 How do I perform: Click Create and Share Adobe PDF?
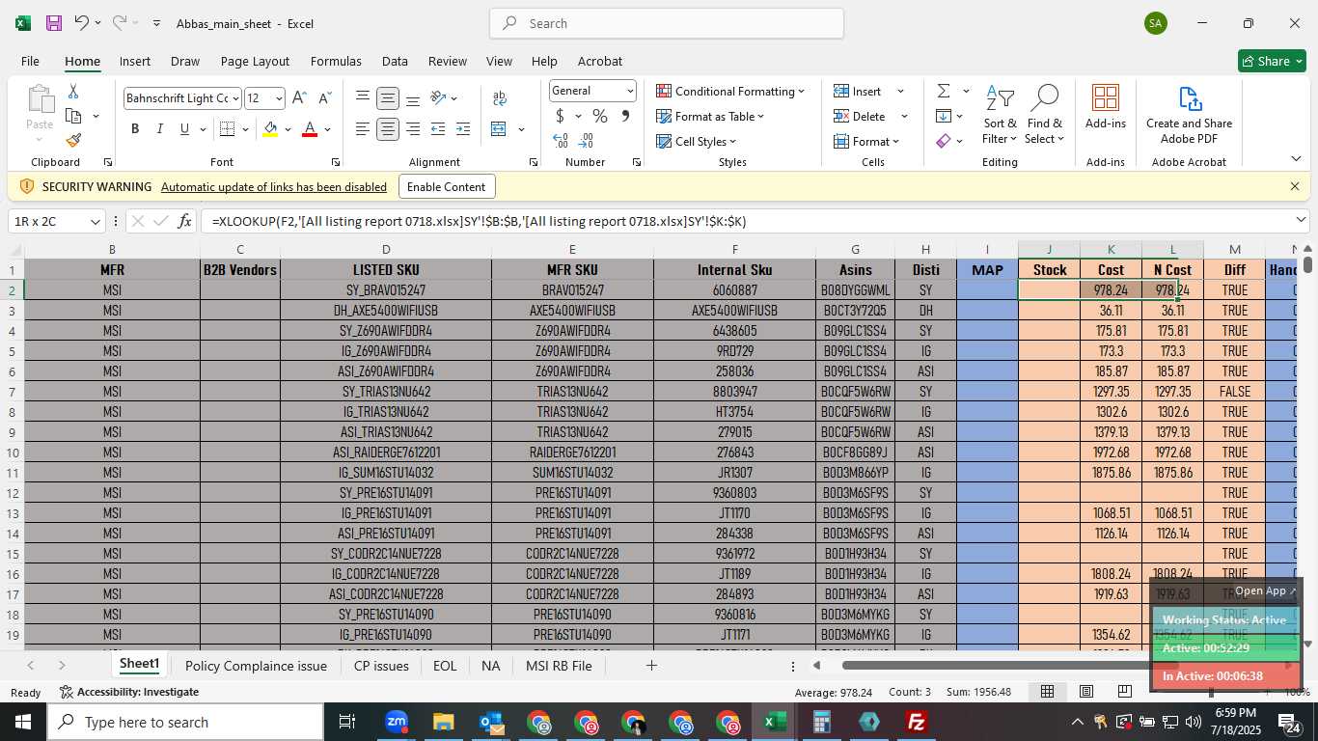[1189, 115]
